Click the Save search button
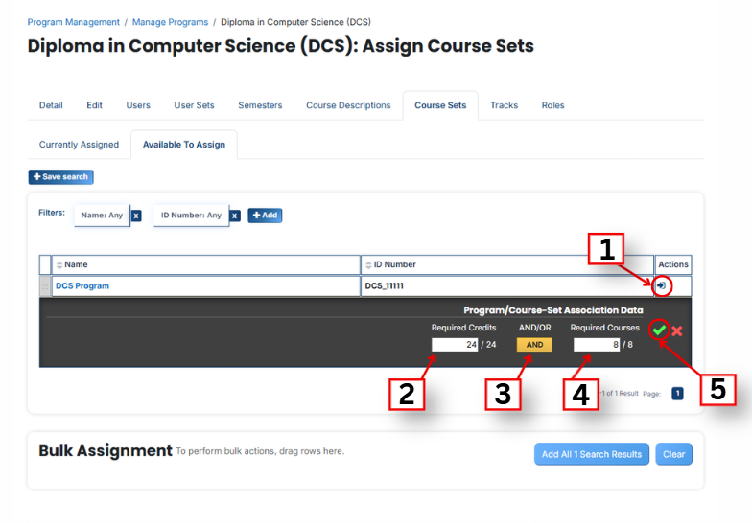This screenshot has width=752, height=523. [x=61, y=176]
